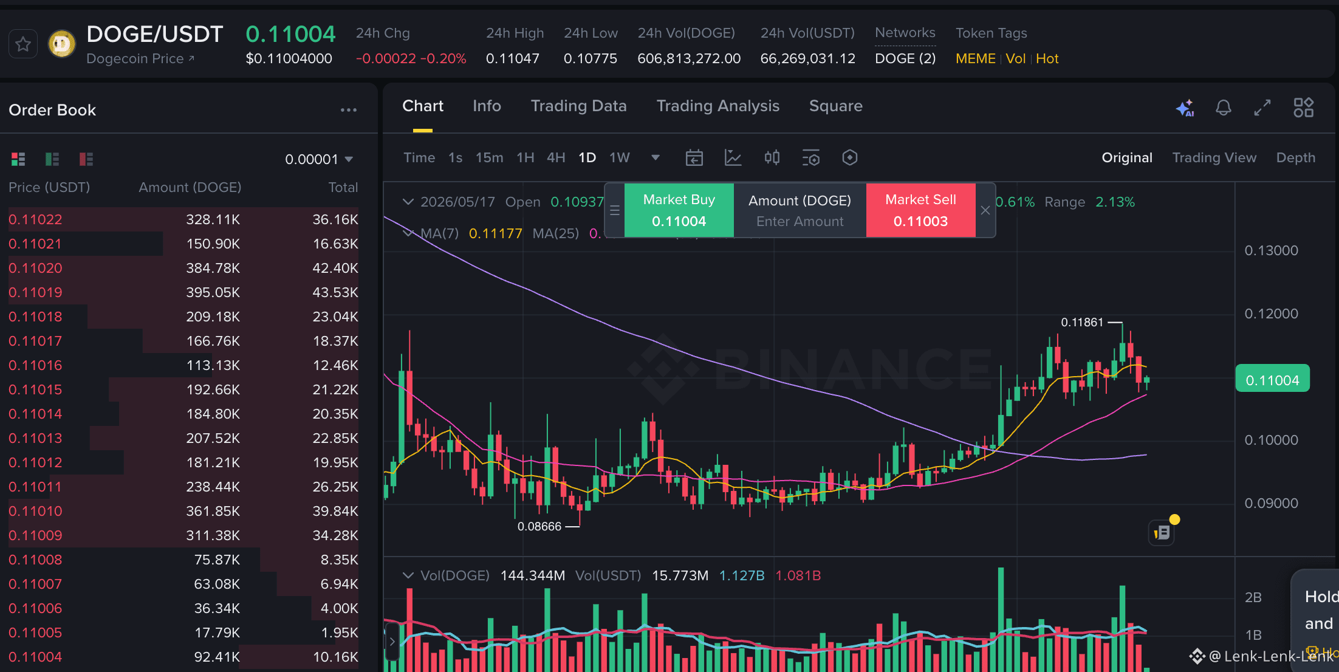Open the Square tab
The image size is (1339, 672).
pos(835,106)
